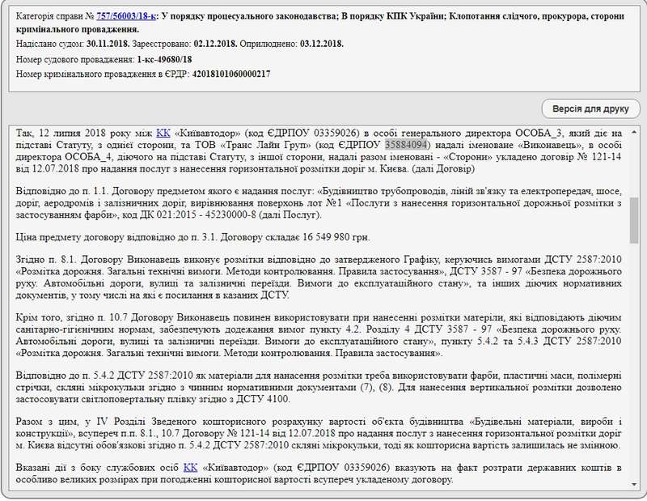Click the text Відповідно до п. 5.4.2
The width and height of the screenshot is (647, 501).
pos(65,376)
